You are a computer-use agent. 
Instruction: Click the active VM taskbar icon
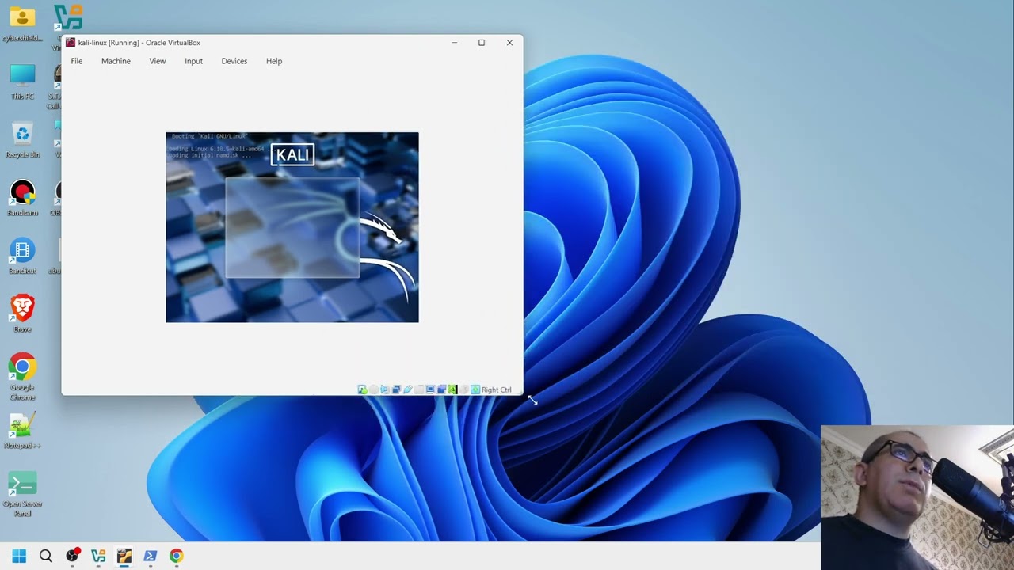124,556
